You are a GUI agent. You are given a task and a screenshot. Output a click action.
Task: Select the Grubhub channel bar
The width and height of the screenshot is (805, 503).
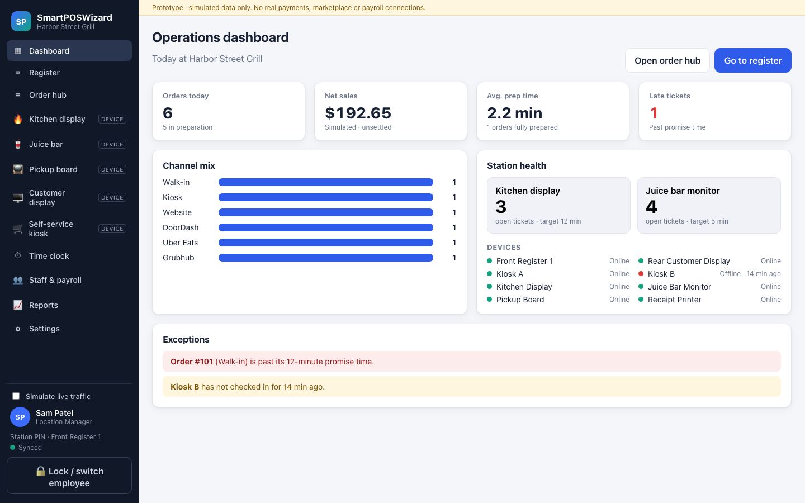(326, 258)
